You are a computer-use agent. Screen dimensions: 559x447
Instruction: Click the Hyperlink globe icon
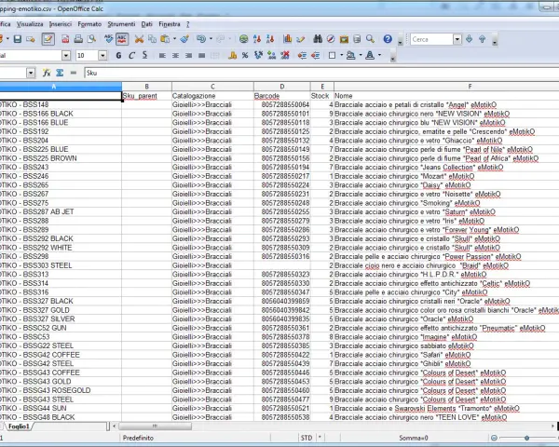(x=244, y=39)
